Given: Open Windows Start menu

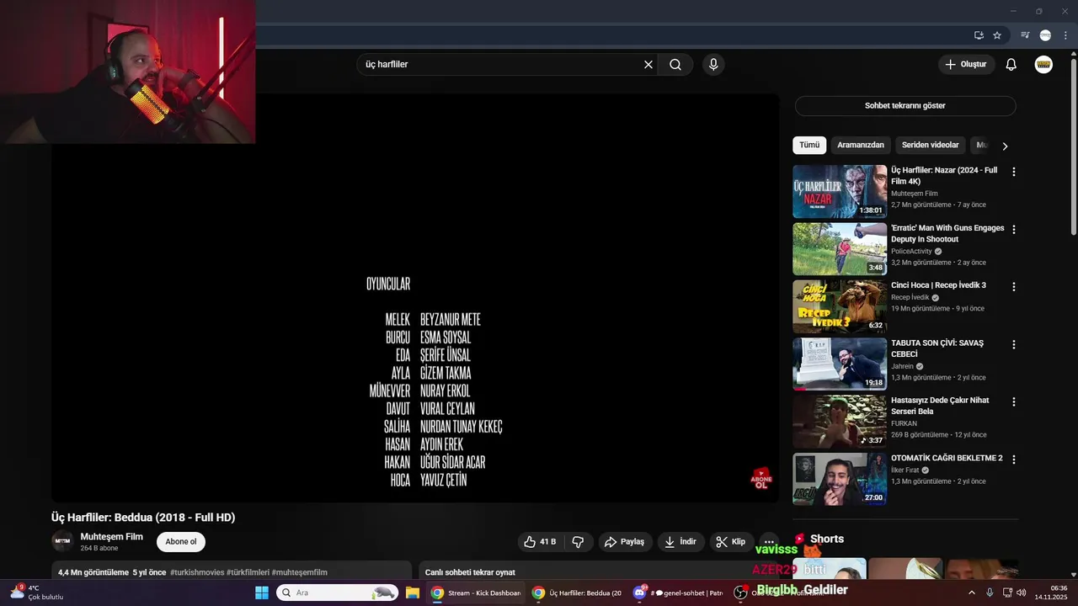Looking at the screenshot, I should 262,593.
